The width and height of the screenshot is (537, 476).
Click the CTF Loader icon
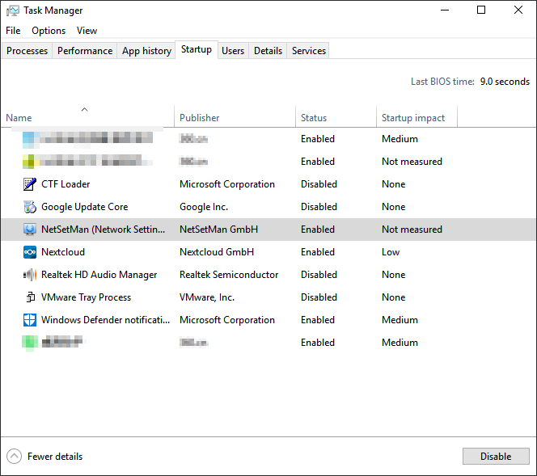(30, 184)
